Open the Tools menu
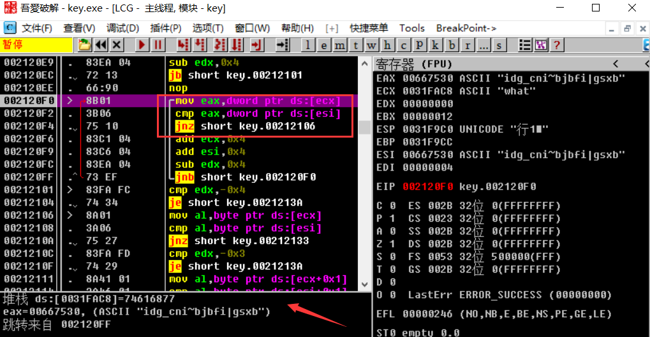The image size is (650, 337). point(411,28)
